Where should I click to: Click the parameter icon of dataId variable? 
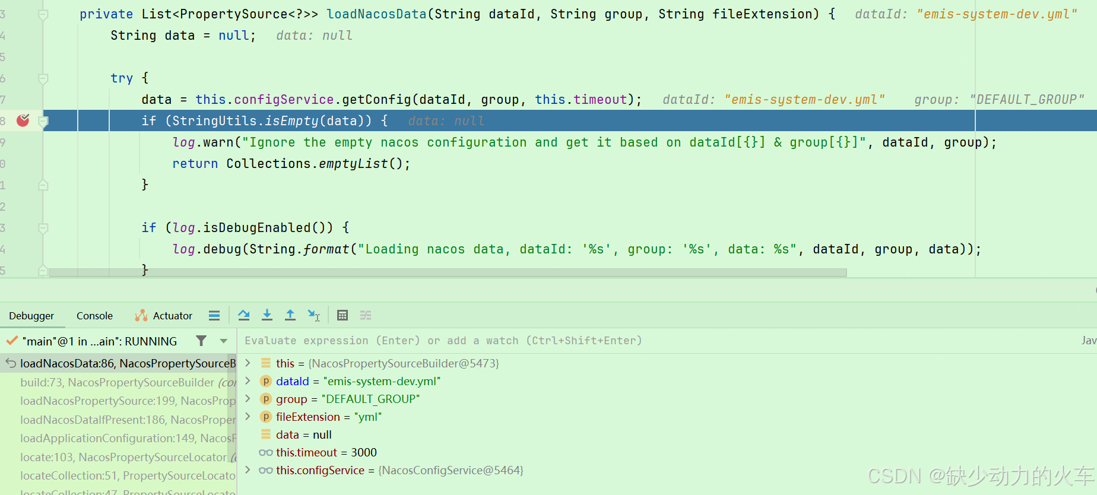click(x=266, y=381)
